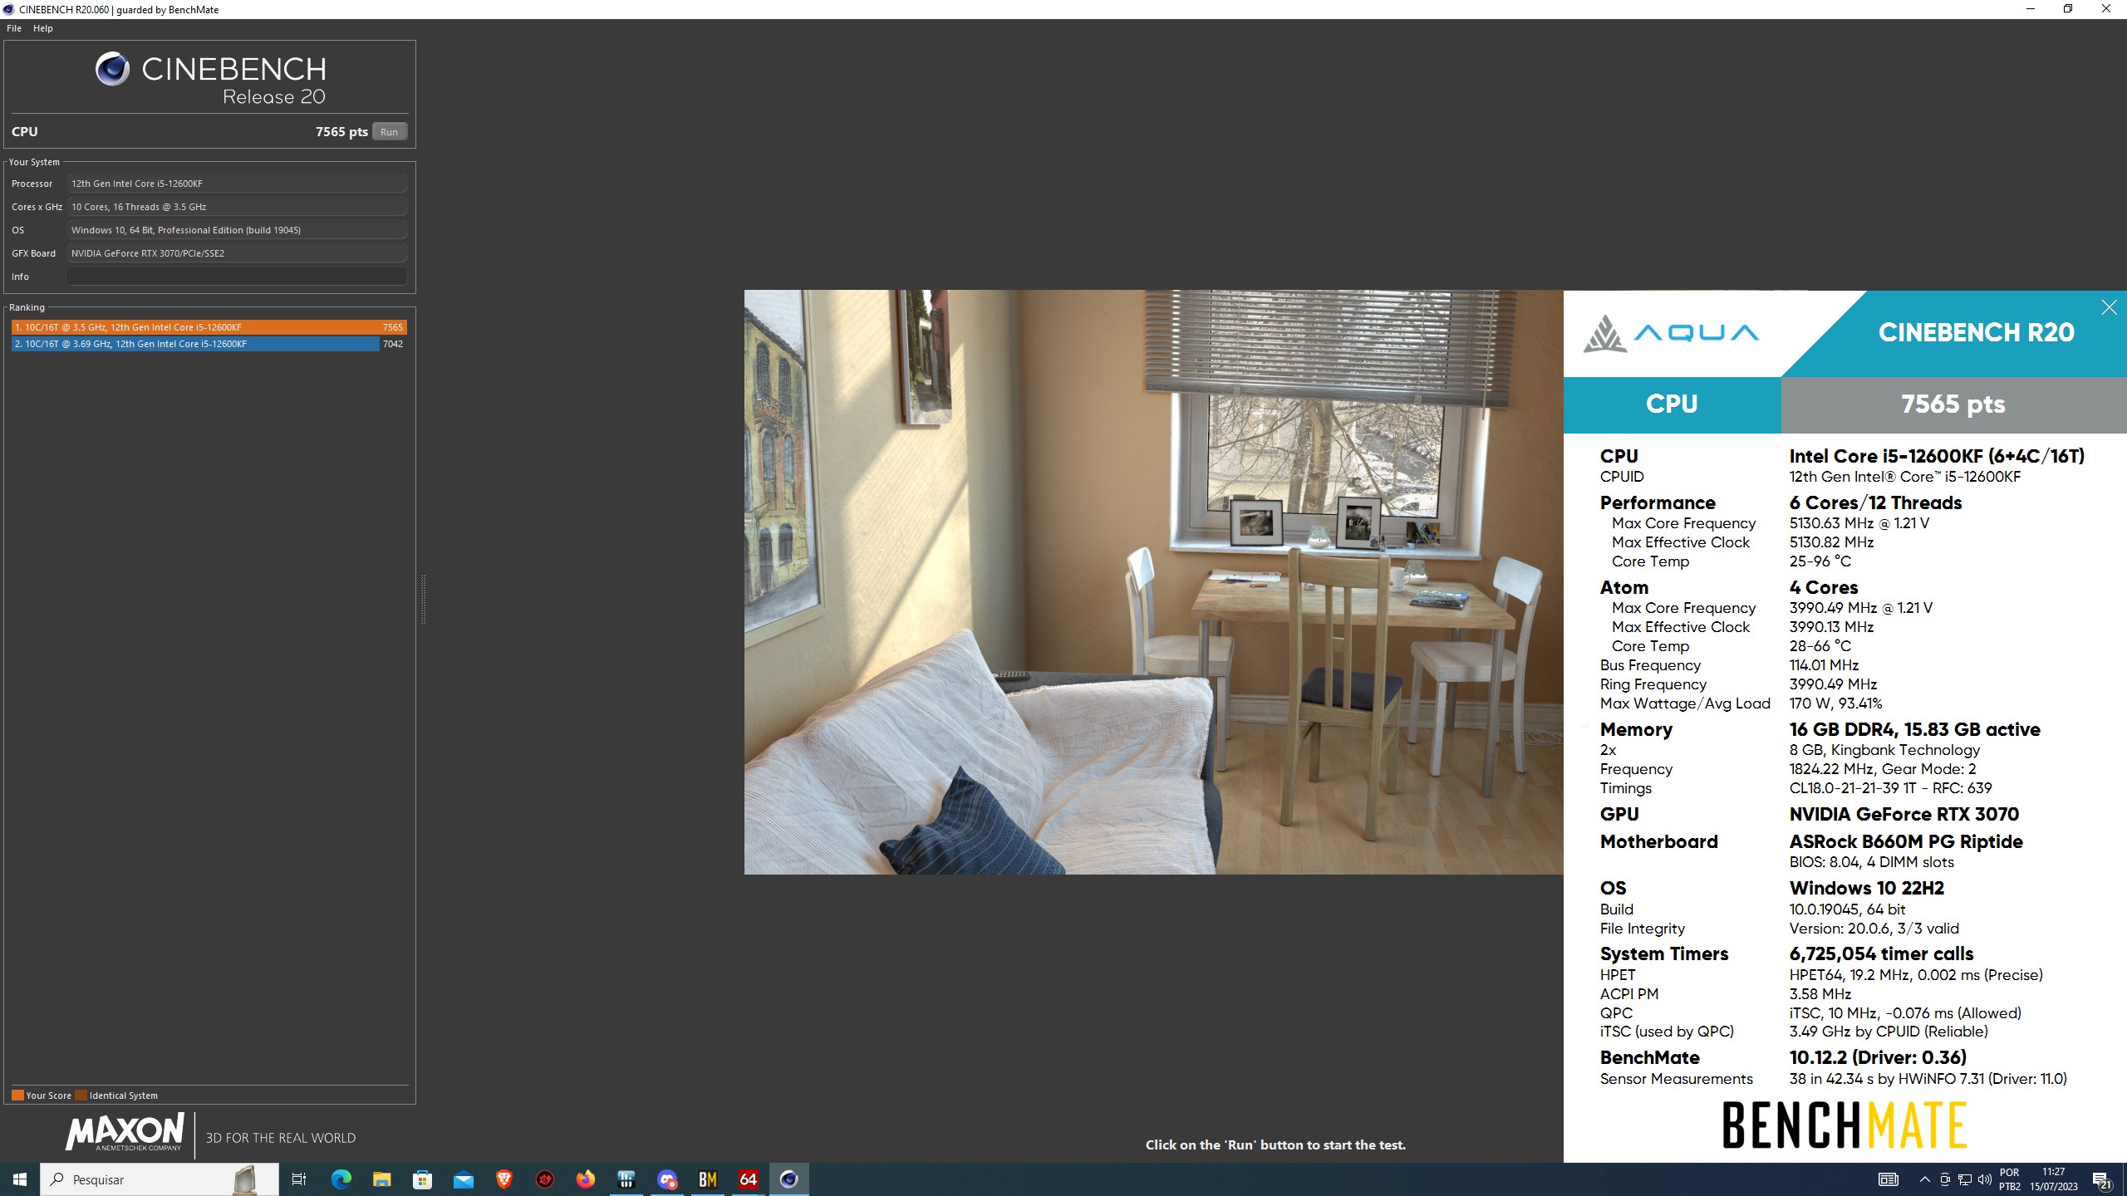The image size is (2127, 1196).
Task: Open the clock and calendar flyout
Action: pos(2053,1179)
